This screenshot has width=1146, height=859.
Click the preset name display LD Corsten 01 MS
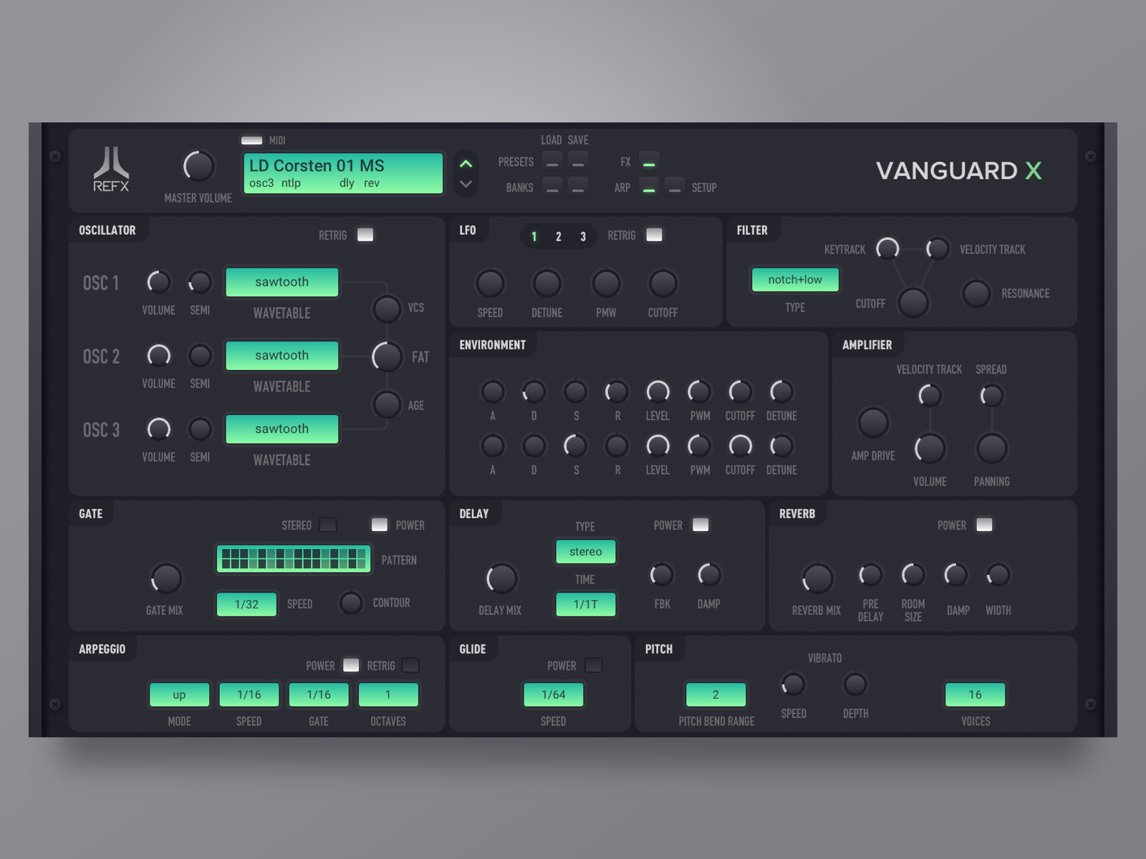(x=343, y=173)
